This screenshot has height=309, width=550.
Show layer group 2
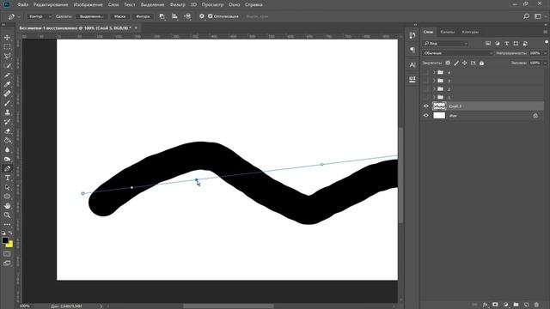426,89
